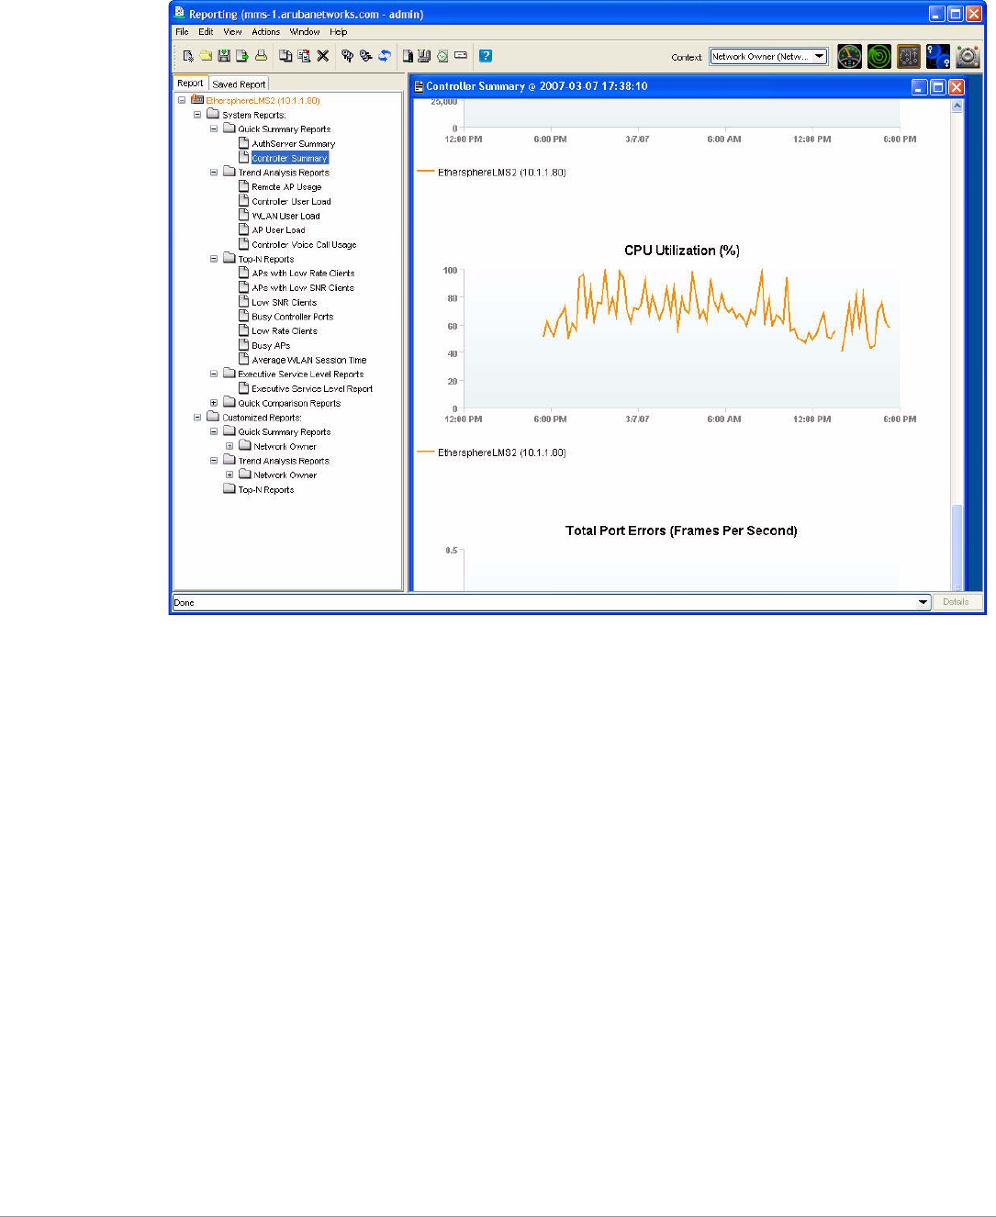Switch to the Report tab
This screenshot has width=996, height=1217.
tap(190, 83)
